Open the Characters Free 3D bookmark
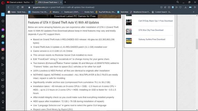Image resolution: width=198 pixels, height=111 pixels. 38,12
